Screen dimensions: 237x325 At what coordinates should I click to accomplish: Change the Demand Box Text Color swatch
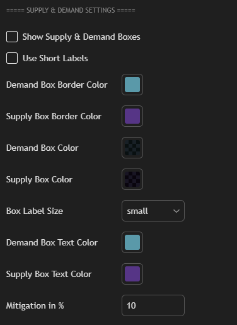pos(132,242)
